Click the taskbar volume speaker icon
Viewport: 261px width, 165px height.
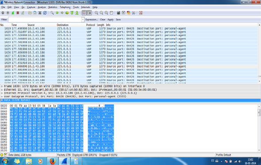click(240, 161)
